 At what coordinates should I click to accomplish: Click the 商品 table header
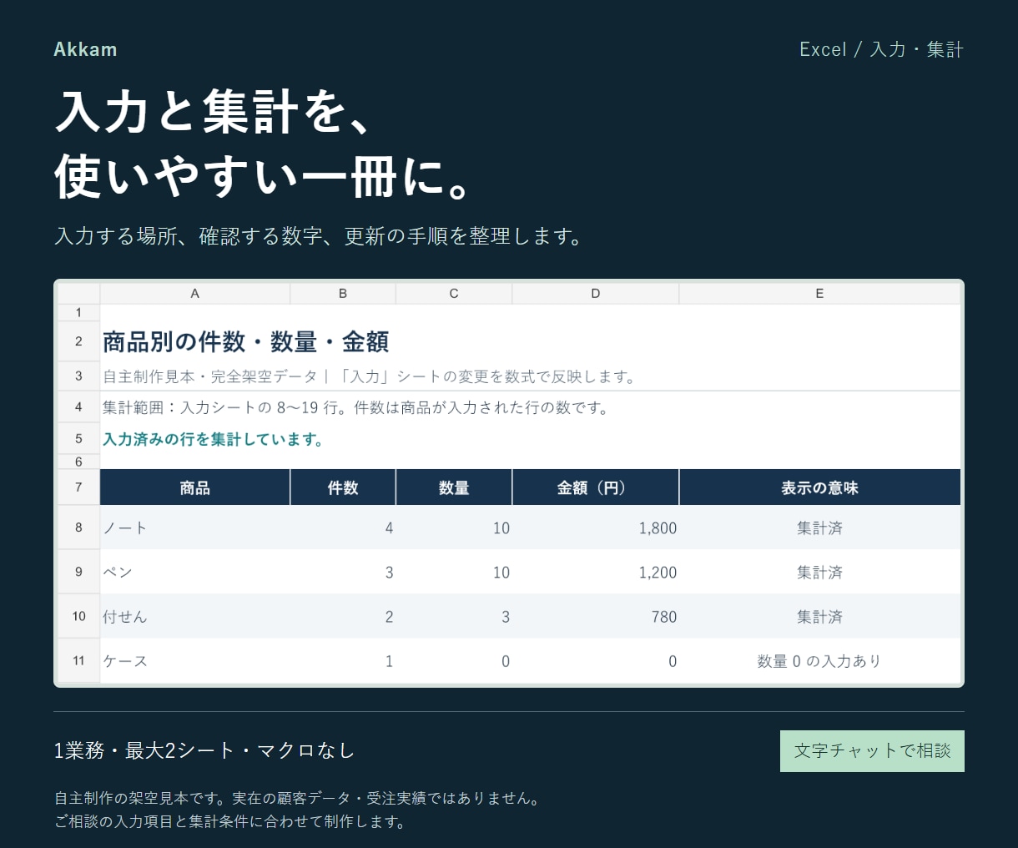tap(195, 487)
